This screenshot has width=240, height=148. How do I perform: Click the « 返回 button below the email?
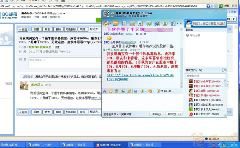23,112
